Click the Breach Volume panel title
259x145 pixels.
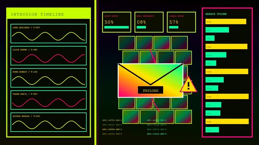pyautogui.click(x=216, y=14)
